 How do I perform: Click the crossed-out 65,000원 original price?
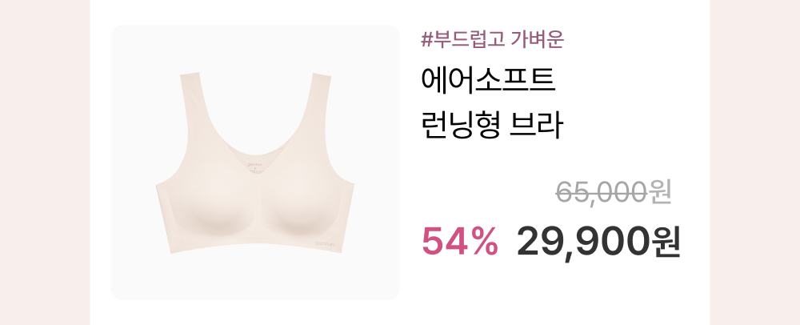614,193
